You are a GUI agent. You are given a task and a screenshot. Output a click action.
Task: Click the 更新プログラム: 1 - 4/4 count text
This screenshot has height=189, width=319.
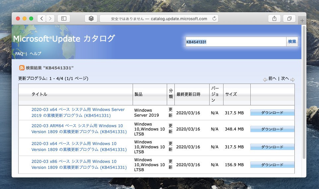pos(53,79)
